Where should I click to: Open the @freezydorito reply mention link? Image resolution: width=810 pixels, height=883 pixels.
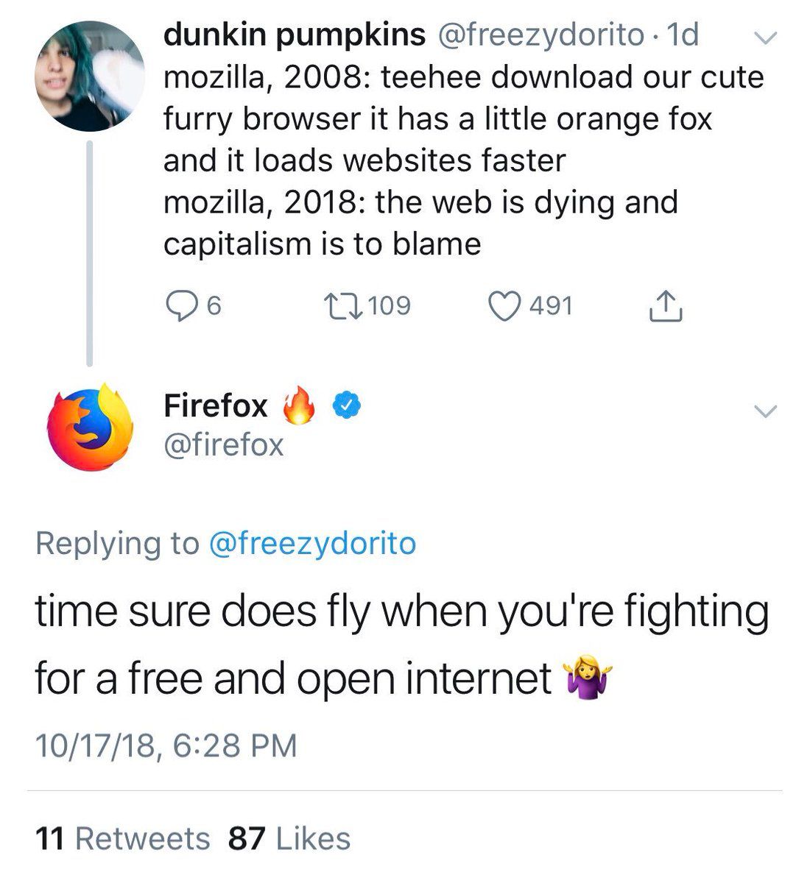coord(313,543)
